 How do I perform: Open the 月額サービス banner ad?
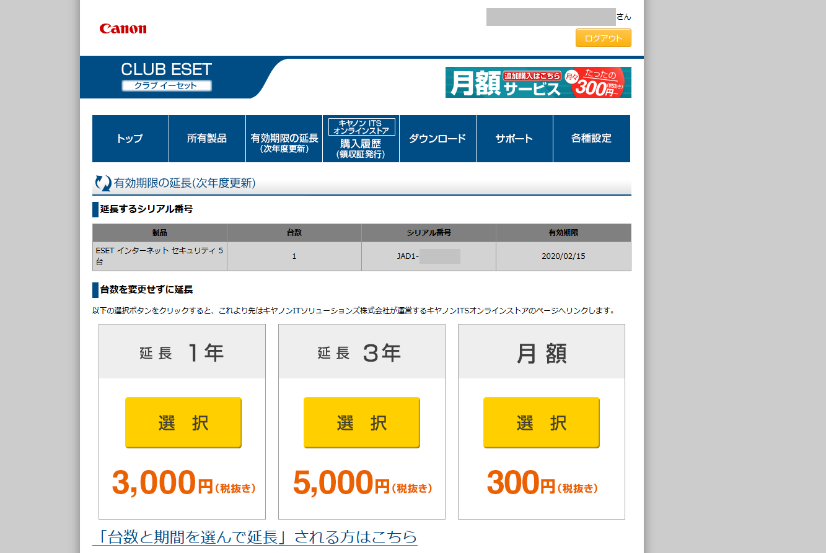(x=538, y=82)
